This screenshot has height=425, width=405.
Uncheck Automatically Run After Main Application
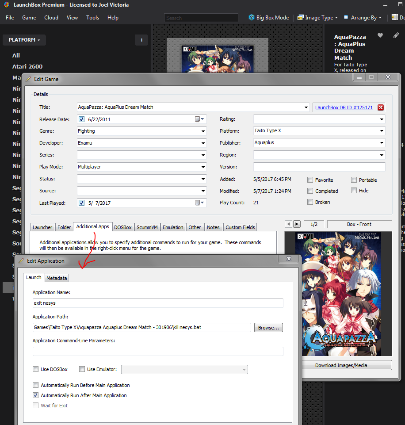point(35,395)
